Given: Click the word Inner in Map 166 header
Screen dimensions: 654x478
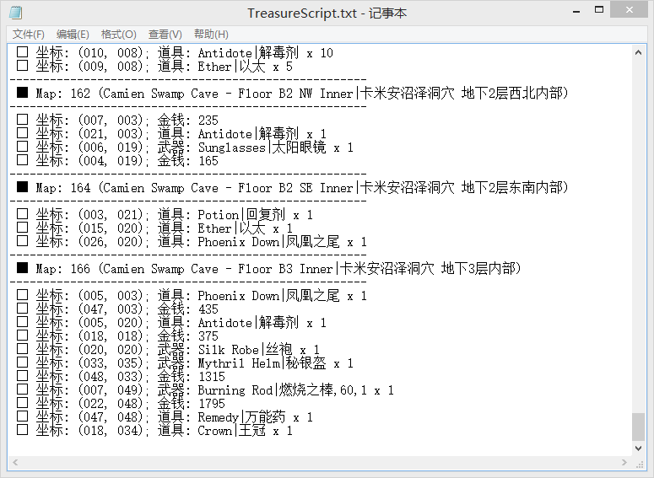Looking at the screenshot, I should (x=316, y=269).
